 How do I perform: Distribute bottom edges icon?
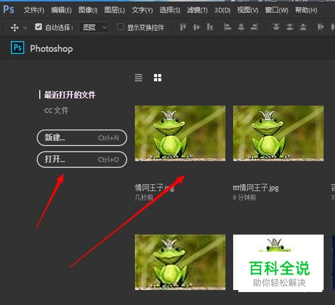point(303,27)
